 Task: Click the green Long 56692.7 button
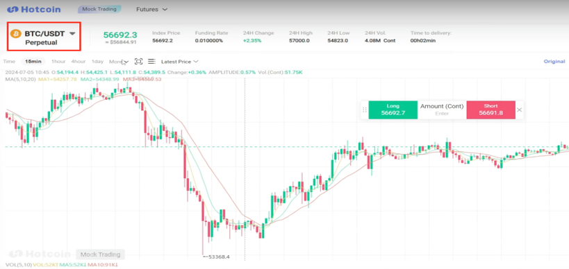pos(393,110)
